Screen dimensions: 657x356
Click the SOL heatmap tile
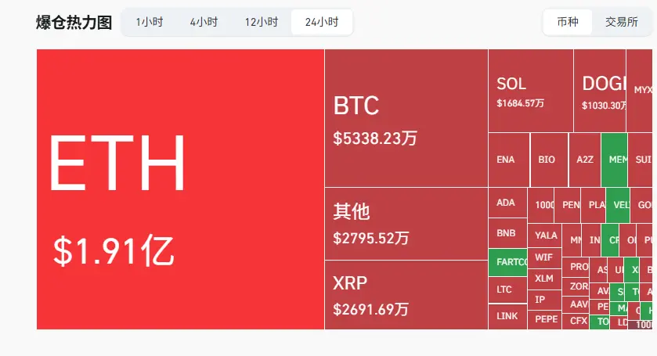(530, 91)
